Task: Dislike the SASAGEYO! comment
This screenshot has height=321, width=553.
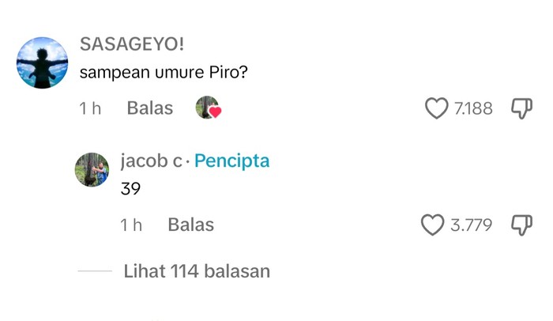Action: coord(522,108)
